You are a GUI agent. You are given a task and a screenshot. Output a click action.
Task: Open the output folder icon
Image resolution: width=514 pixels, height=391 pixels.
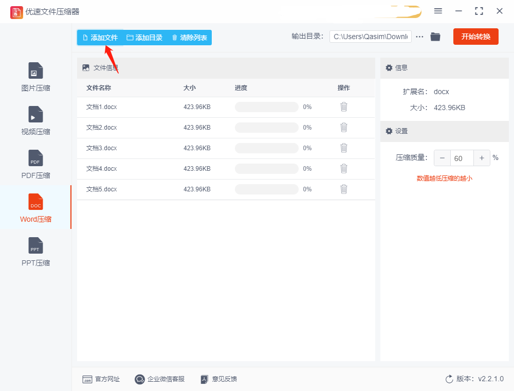point(435,37)
